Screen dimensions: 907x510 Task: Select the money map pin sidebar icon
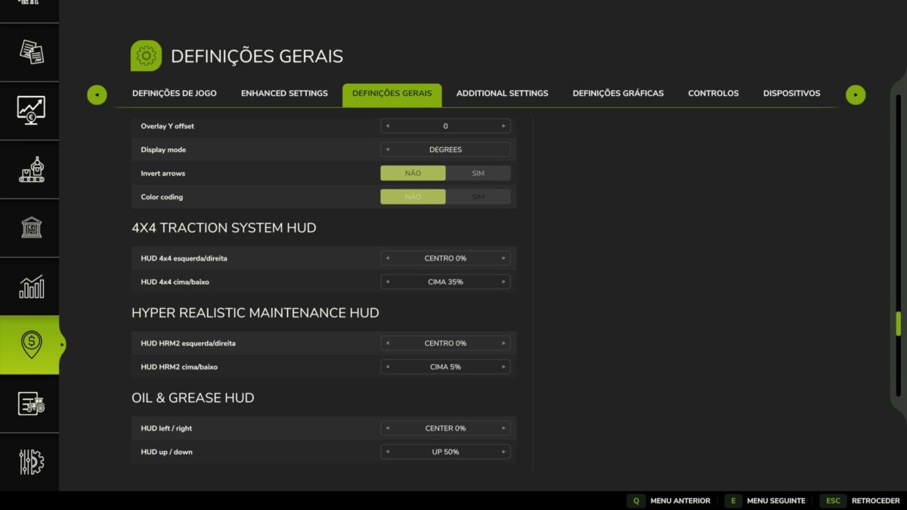31,345
